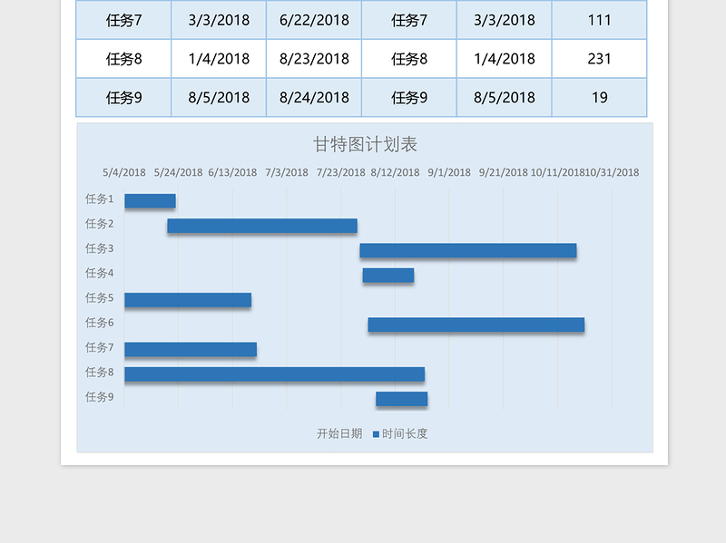Click the bar representing 任务4
Image resolution: width=726 pixels, height=543 pixels.
(388, 273)
